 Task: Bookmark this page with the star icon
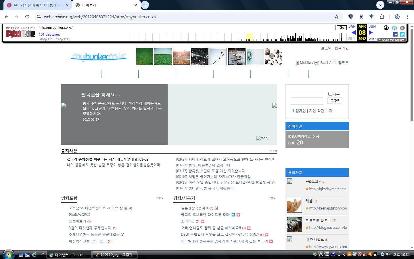(x=336, y=17)
